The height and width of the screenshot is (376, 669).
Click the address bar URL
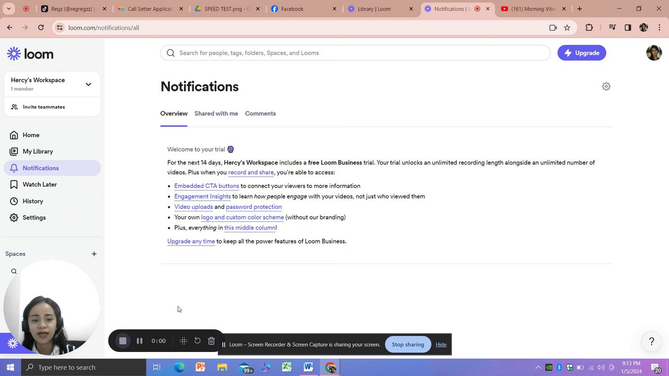[x=103, y=28]
